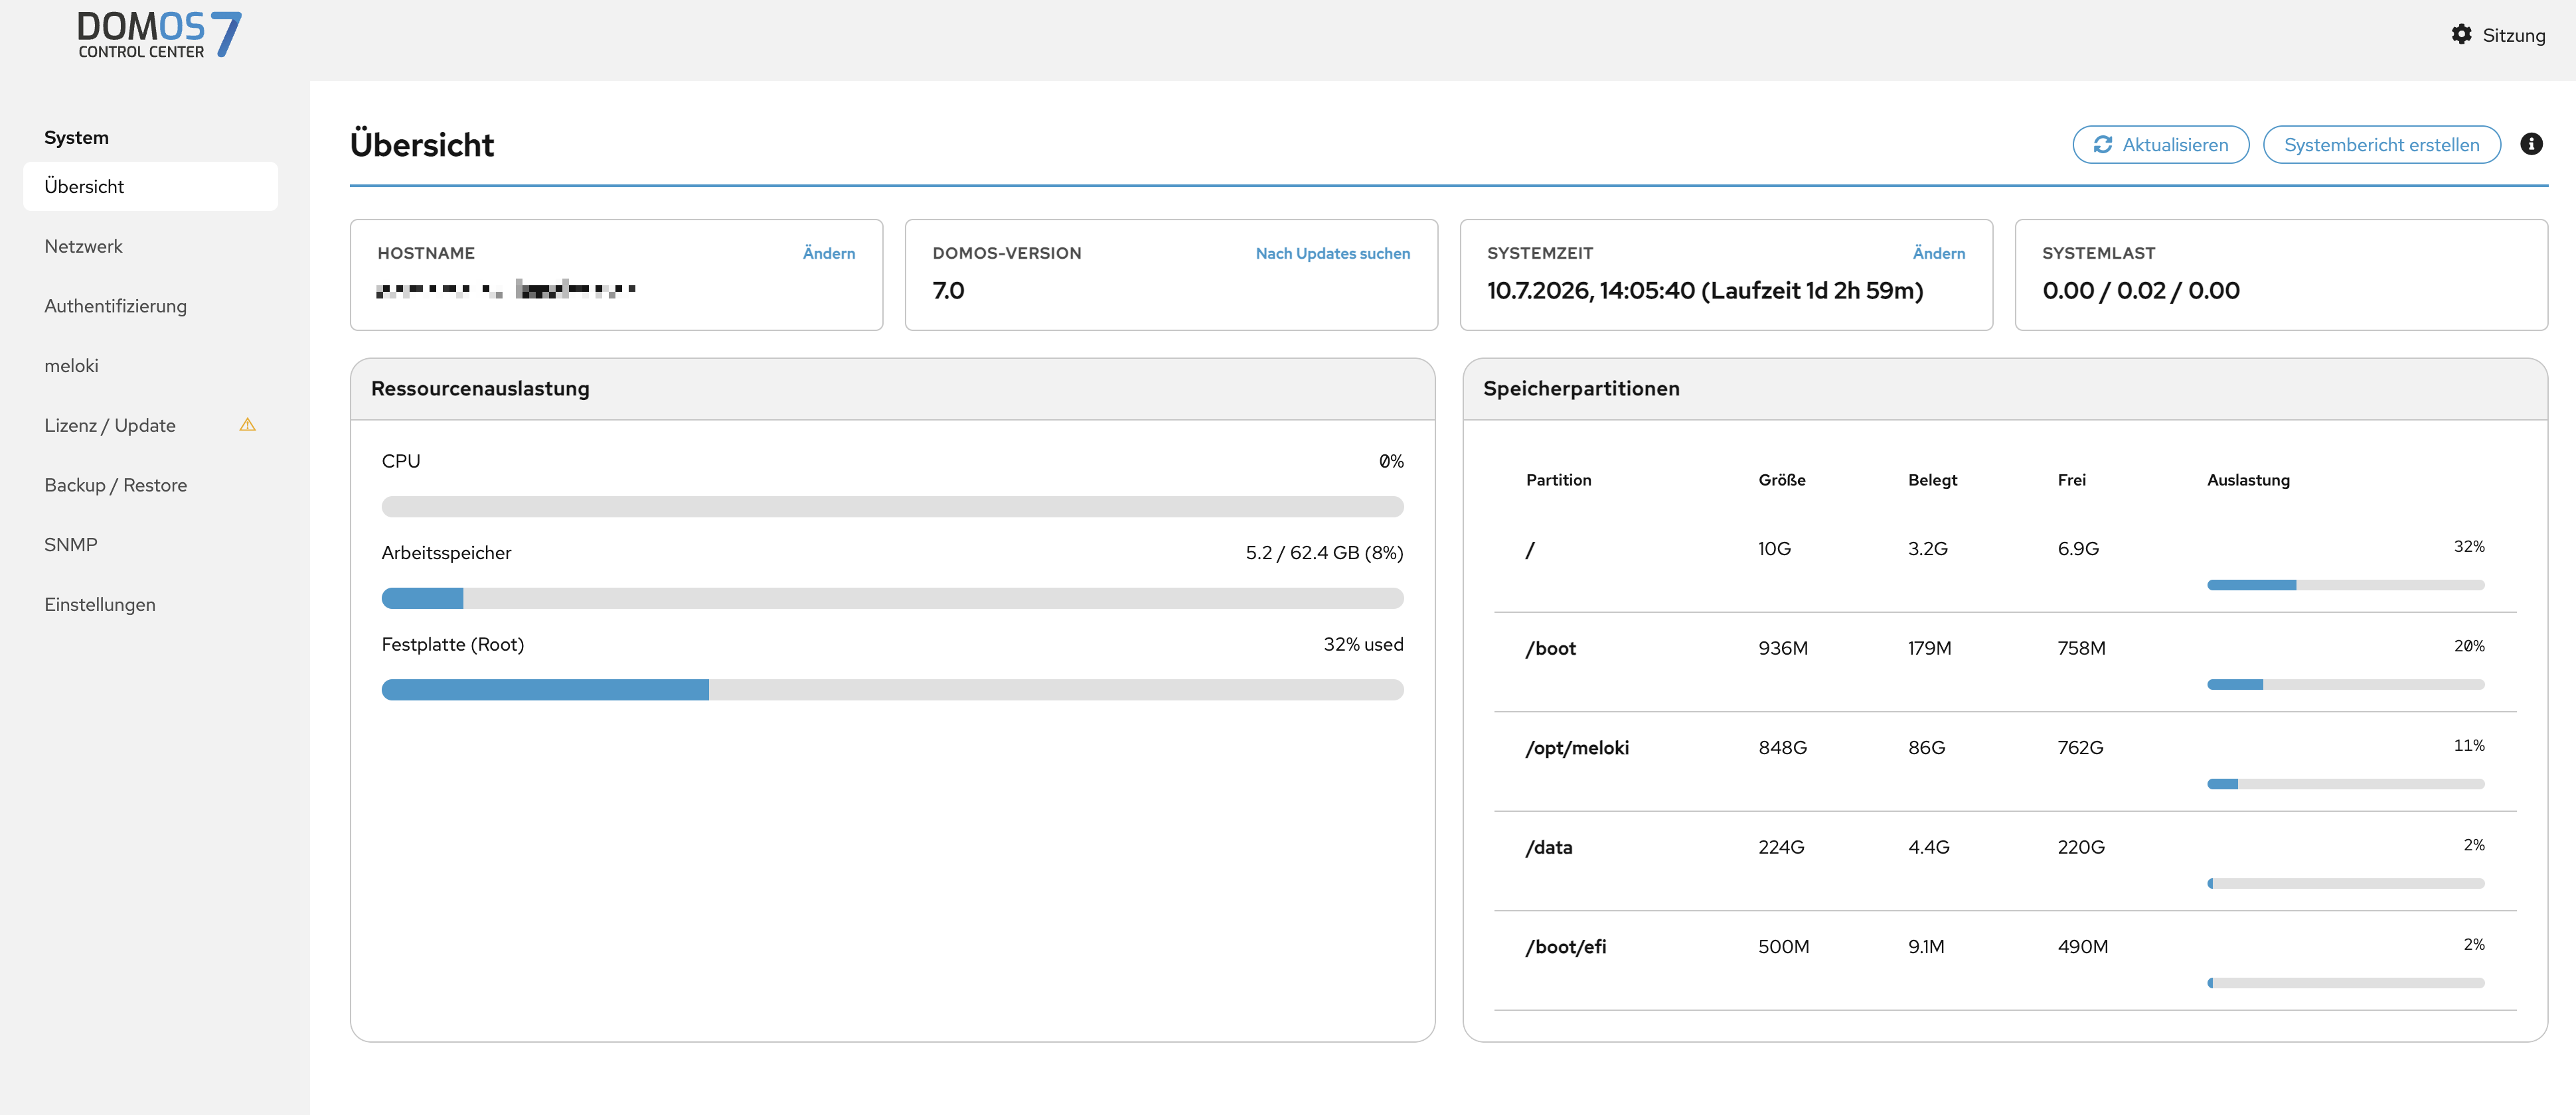Click the /opt/meloki usage bar
This screenshot has height=1115, width=2576.
click(x=2345, y=784)
